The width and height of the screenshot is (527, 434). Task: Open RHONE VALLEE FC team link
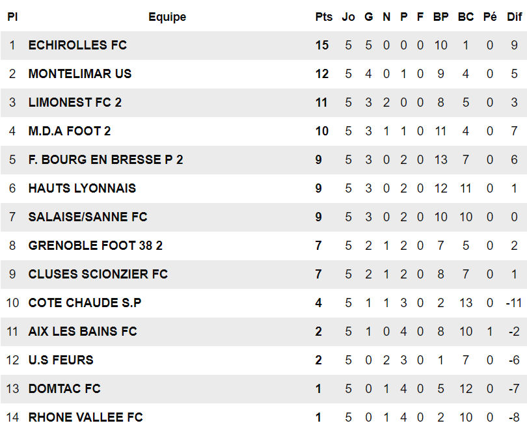click(86, 417)
